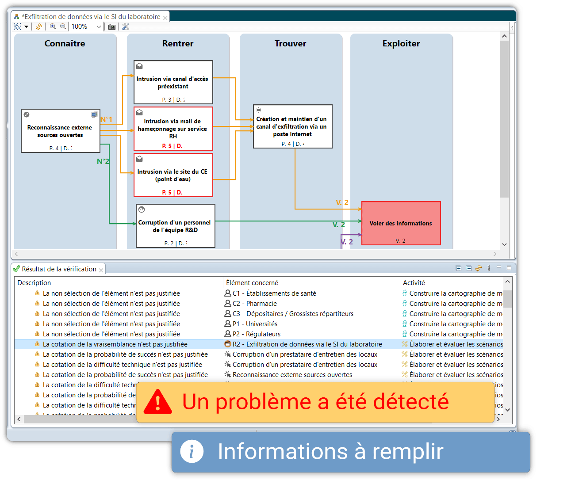Maximize the verification results panel
The image size is (575, 480).
tap(509, 268)
